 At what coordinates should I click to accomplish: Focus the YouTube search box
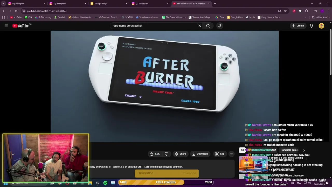154,26
